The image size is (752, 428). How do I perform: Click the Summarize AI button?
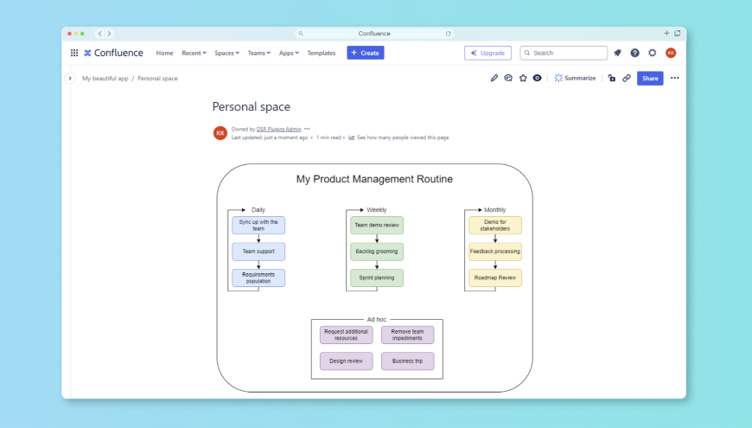point(575,78)
